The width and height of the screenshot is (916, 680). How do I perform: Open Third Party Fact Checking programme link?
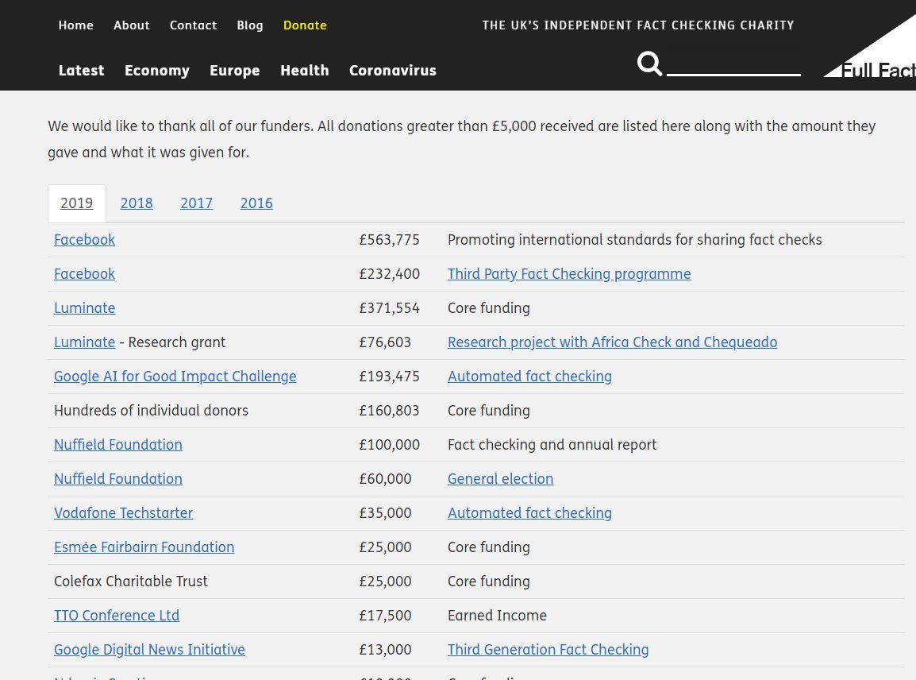click(x=568, y=274)
